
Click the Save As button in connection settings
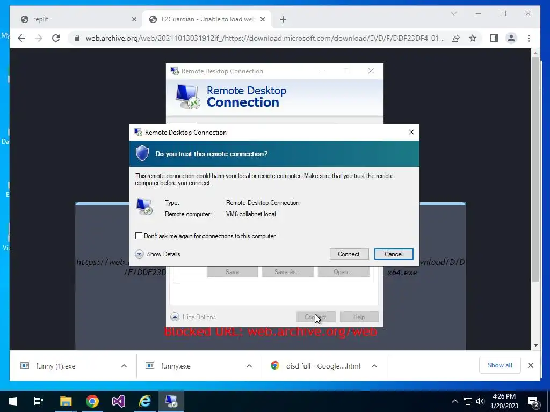pyautogui.click(x=288, y=272)
